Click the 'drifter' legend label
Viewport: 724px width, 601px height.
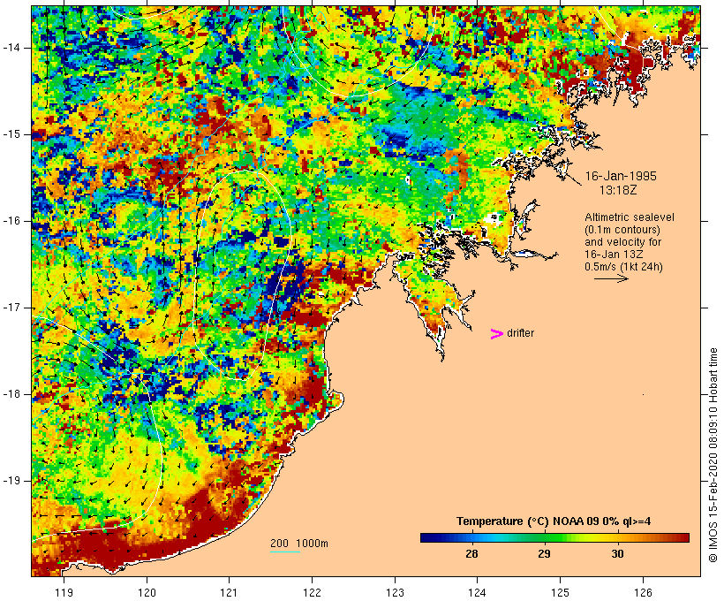(x=520, y=333)
